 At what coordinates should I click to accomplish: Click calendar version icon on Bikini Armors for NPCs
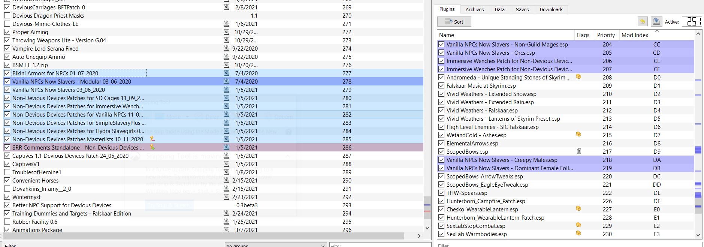pyautogui.click(x=226, y=73)
